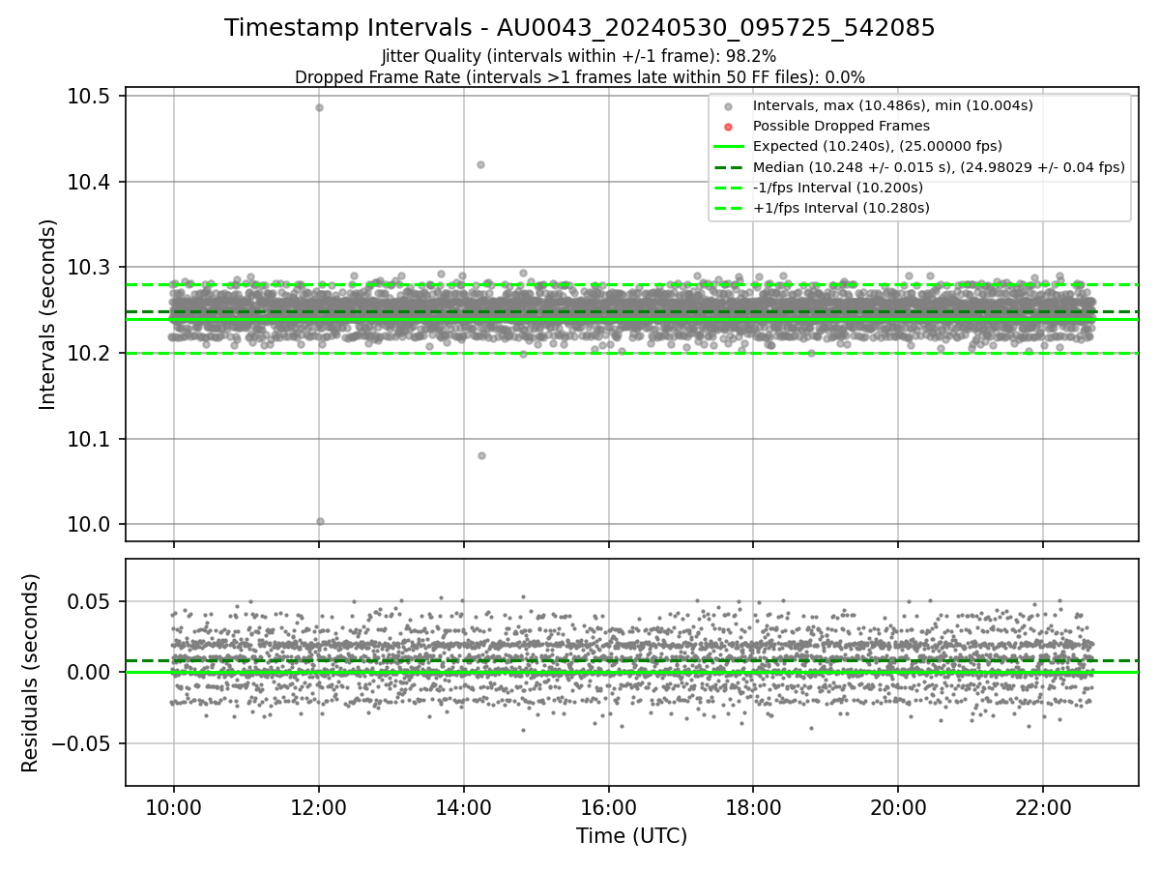Click the '10.0' tick on the intervals axis
The width and height of the screenshot is (1160, 870).
click(88, 524)
